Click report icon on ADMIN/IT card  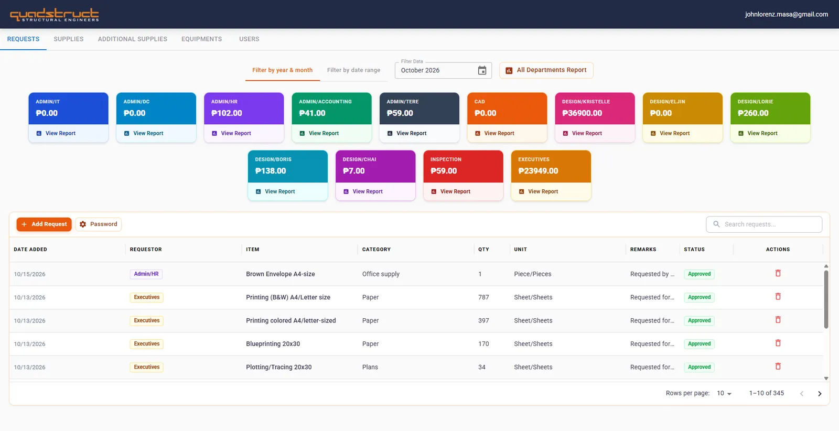coord(39,134)
